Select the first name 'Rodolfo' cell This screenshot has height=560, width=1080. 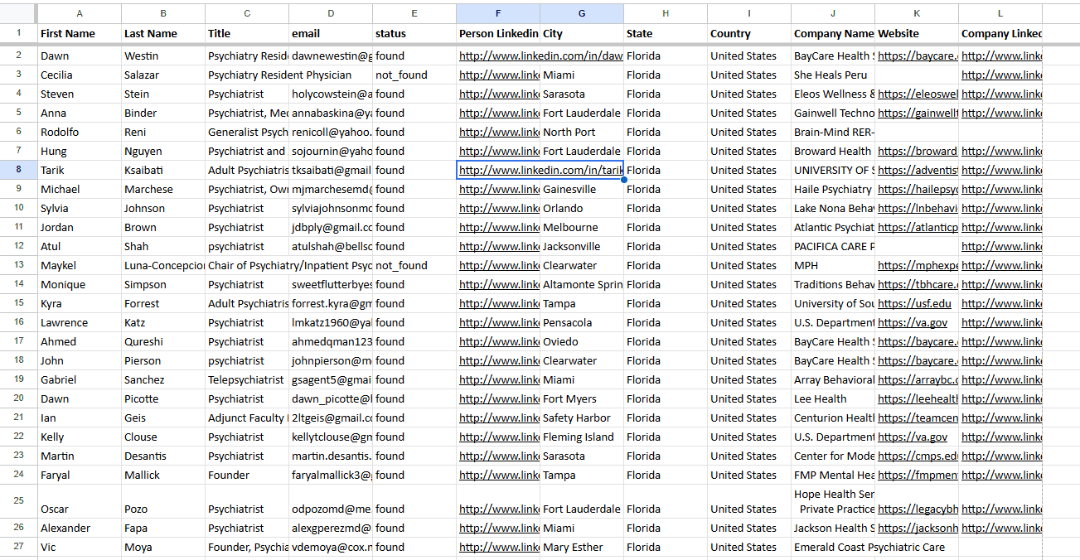point(80,133)
